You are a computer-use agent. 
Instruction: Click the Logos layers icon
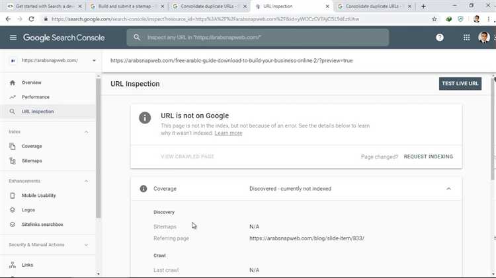coord(13,210)
